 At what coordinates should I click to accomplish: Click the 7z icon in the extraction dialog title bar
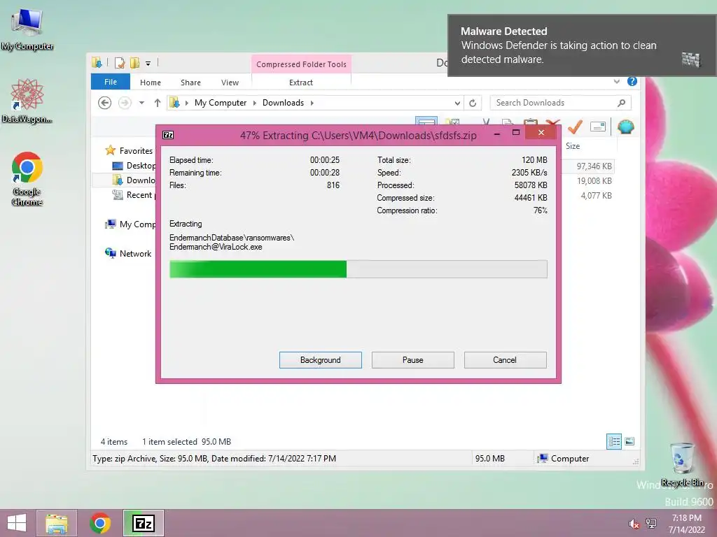coord(168,135)
